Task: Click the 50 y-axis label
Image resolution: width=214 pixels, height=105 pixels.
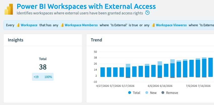Action: click(x=95, y=52)
